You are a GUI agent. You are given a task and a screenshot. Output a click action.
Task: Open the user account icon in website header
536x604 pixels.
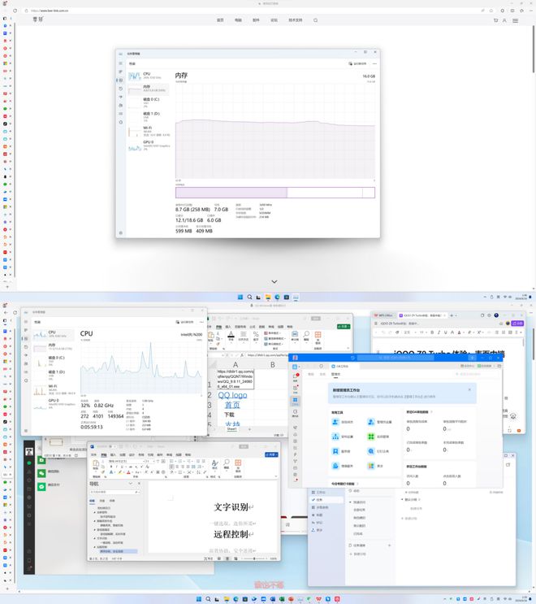coord(504,20)
